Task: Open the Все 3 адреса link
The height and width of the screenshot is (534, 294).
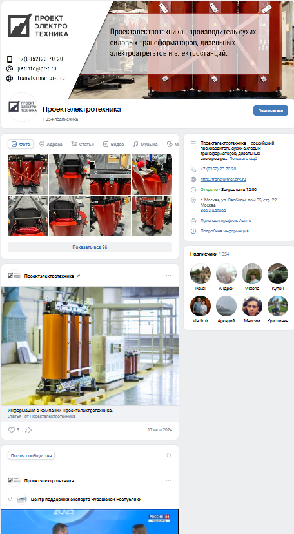Action: click(213, 211)
